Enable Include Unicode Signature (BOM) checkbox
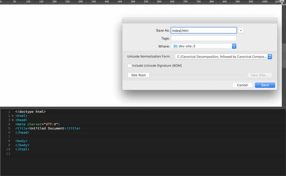Screen dimensions: 286x176 [129, 66]
